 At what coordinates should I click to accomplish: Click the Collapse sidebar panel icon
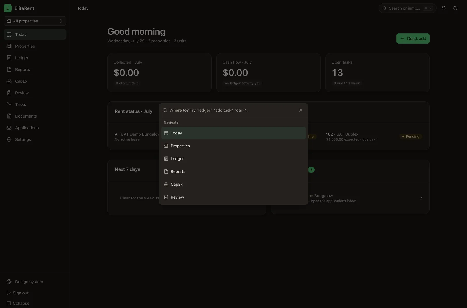coord(9,303)
